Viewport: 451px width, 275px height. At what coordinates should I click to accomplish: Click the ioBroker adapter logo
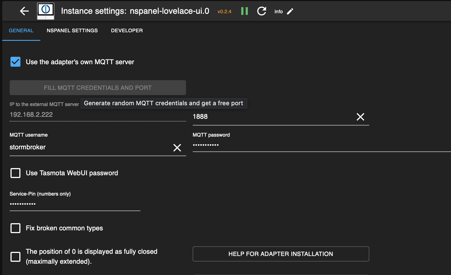click(x=46, y=11)
